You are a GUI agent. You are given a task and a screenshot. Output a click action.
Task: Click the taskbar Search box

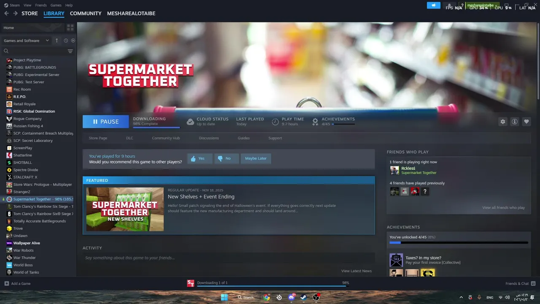246,297
